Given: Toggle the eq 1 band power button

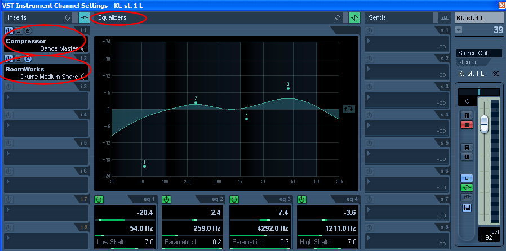Looking at the screenshot, I should [x=99, y=199].
